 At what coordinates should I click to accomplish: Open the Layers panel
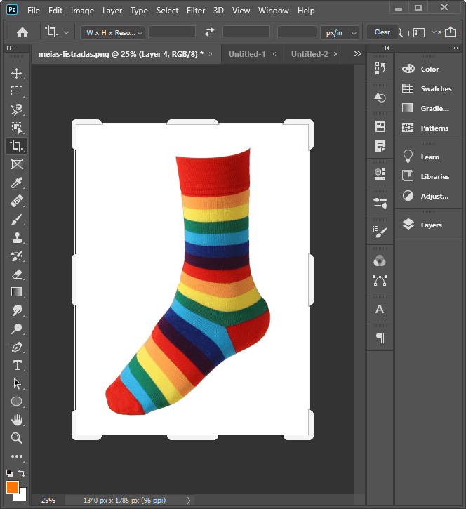[x=428, y=225]
